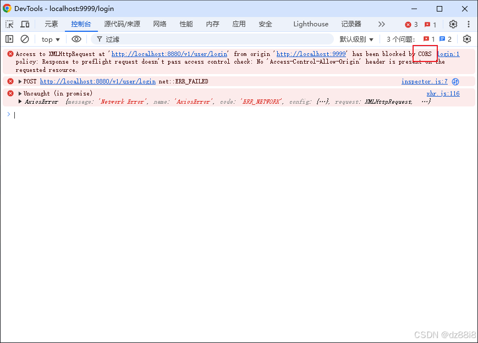This screenshot has width=478, height=343.
Task: Clear the console with the ban icon
Action: 24,39
